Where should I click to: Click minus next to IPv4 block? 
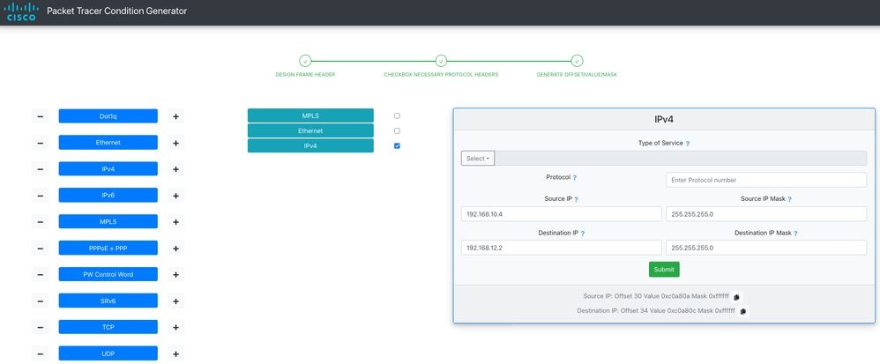(41, 169)
